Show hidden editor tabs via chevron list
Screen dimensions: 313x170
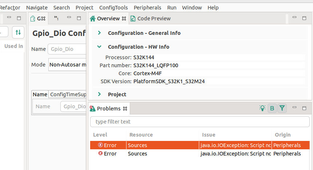pos(56,18)
